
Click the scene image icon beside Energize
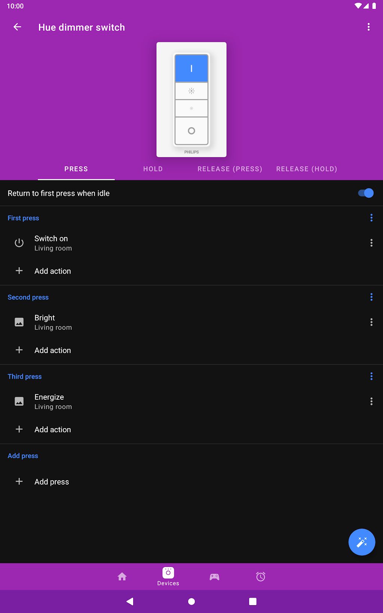click(x=19, y=402)
